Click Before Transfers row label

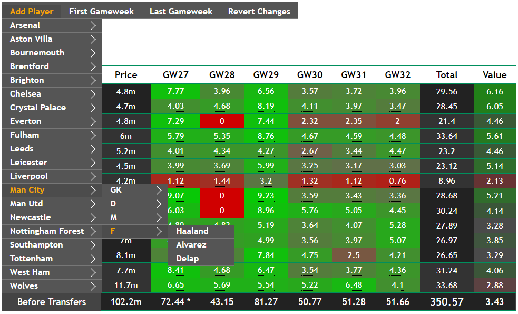(52, 302)
